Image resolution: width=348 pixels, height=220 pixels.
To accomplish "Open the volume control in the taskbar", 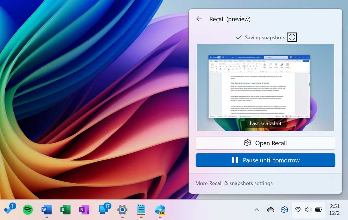I will [308, 209].
